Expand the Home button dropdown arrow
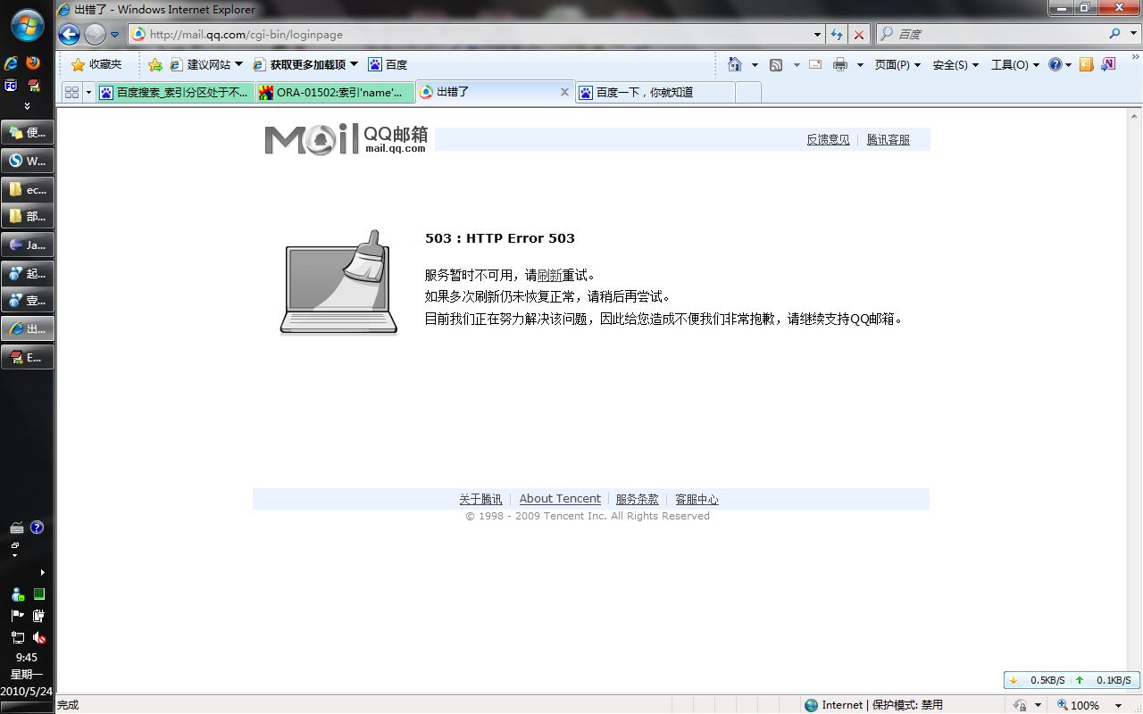The image size is (1143, 714). pyautogui.click(x=755, y=65)
